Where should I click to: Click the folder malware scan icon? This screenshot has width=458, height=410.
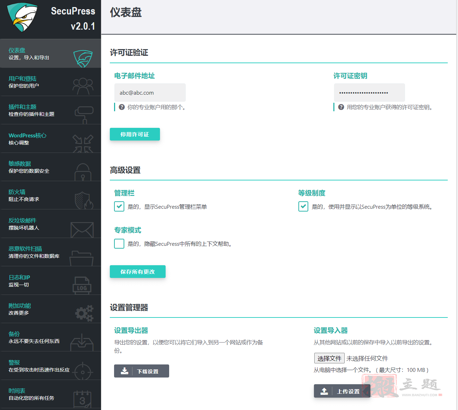point(82,258)
